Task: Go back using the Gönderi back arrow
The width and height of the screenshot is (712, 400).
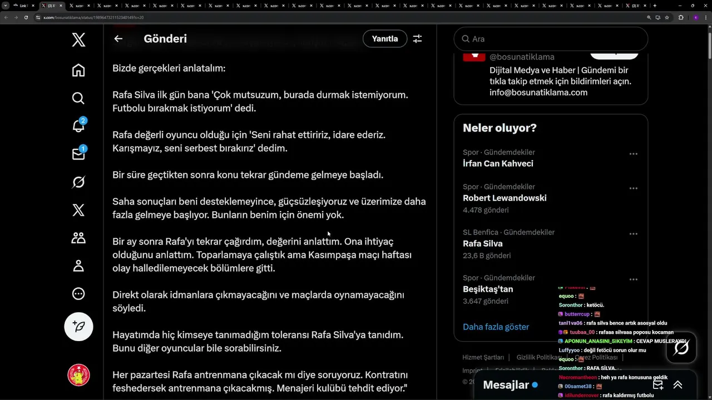Action: pos(118,39)
